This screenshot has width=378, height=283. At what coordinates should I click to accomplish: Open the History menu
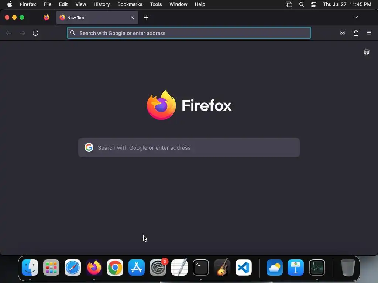tap(102, 4)
